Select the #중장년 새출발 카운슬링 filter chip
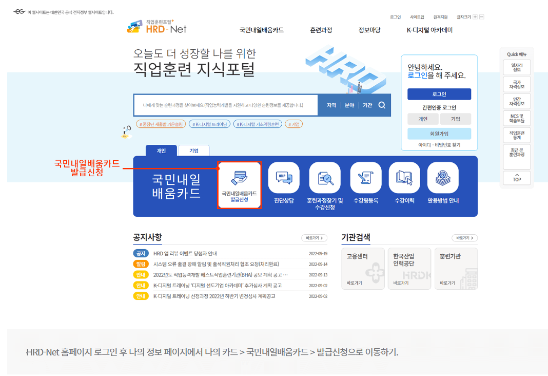The image size is (548, 376). point(162,124)
